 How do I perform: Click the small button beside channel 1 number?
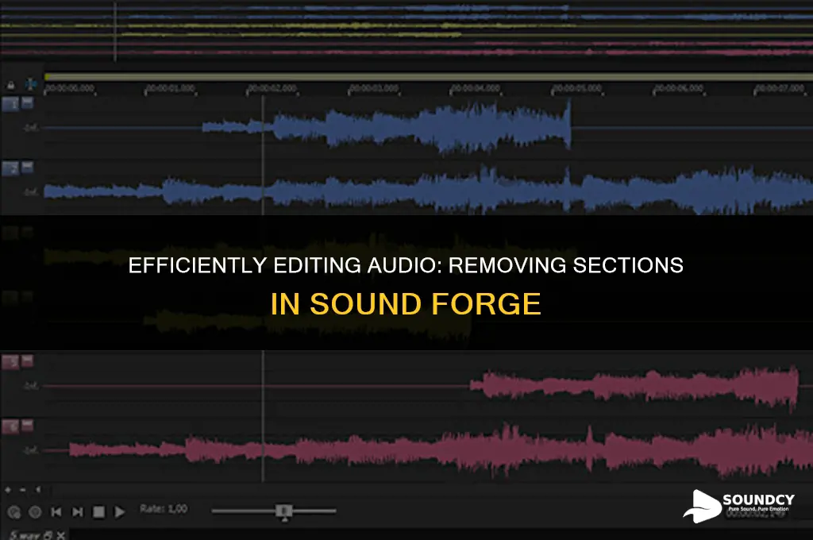pos(28,102)
